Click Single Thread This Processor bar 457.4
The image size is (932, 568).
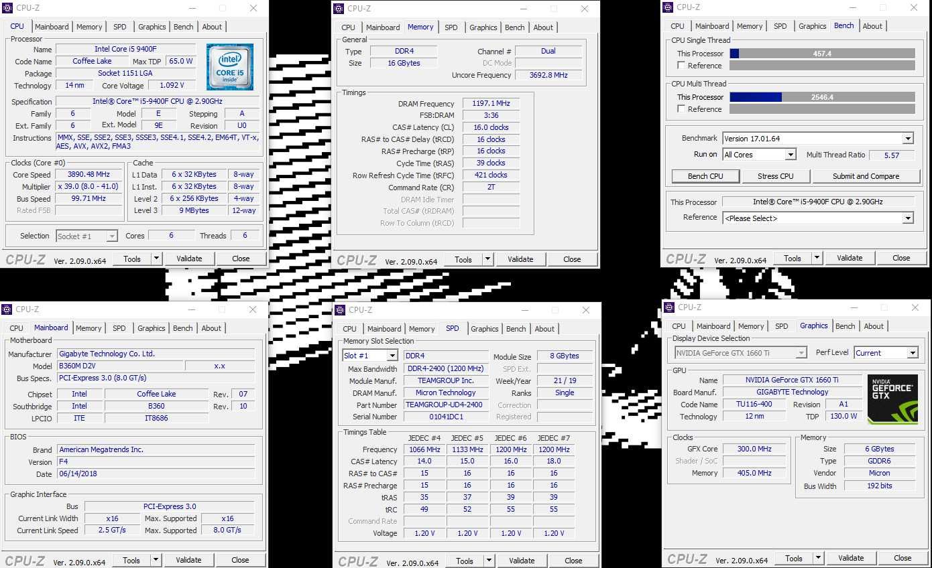tap(822, 54)
